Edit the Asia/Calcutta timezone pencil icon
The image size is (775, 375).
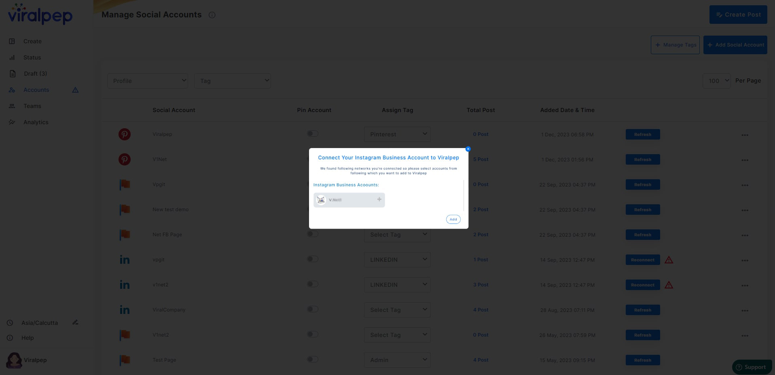coord(75,322)
